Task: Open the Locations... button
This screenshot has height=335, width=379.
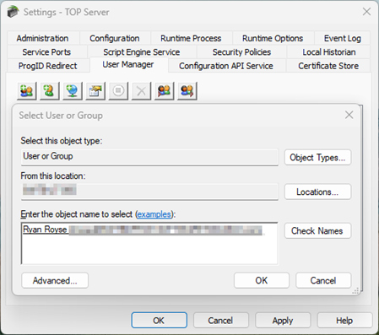Action: (x=317, y=192)
